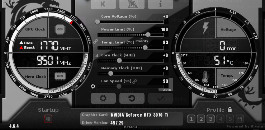Toggle the link icon next to Fan Speed
Image resolution: width=265 pixels, height=130 pixels.
[x=134, y=82]
